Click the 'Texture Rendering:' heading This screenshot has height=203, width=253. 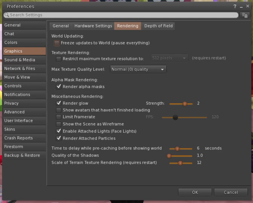71,53
